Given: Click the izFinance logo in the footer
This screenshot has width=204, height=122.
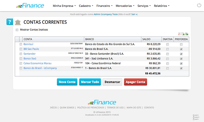Looking at the screenshot, I should [x=102, y=102].
